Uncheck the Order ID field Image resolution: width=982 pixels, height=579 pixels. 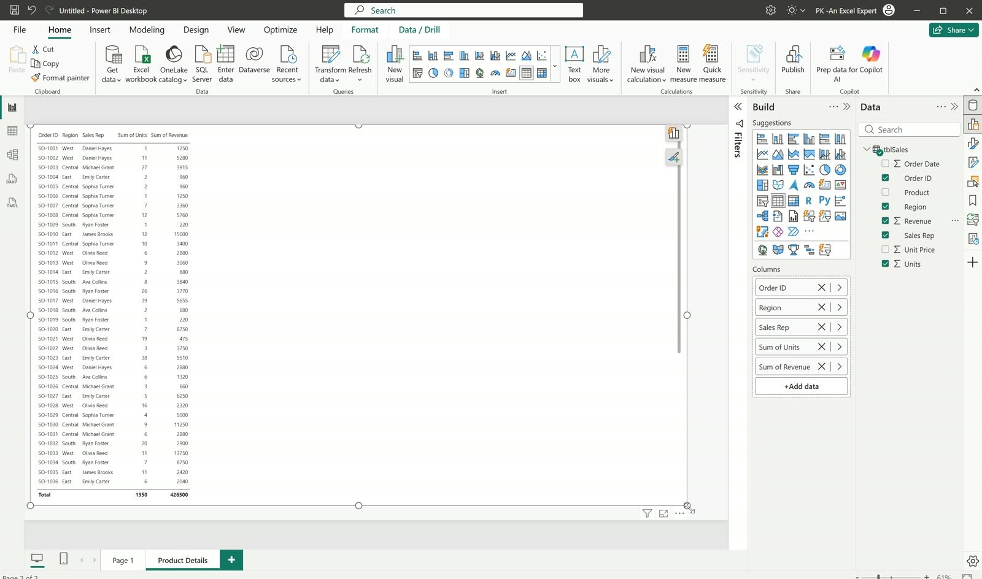pyautogui.click(x=885, y=178)
